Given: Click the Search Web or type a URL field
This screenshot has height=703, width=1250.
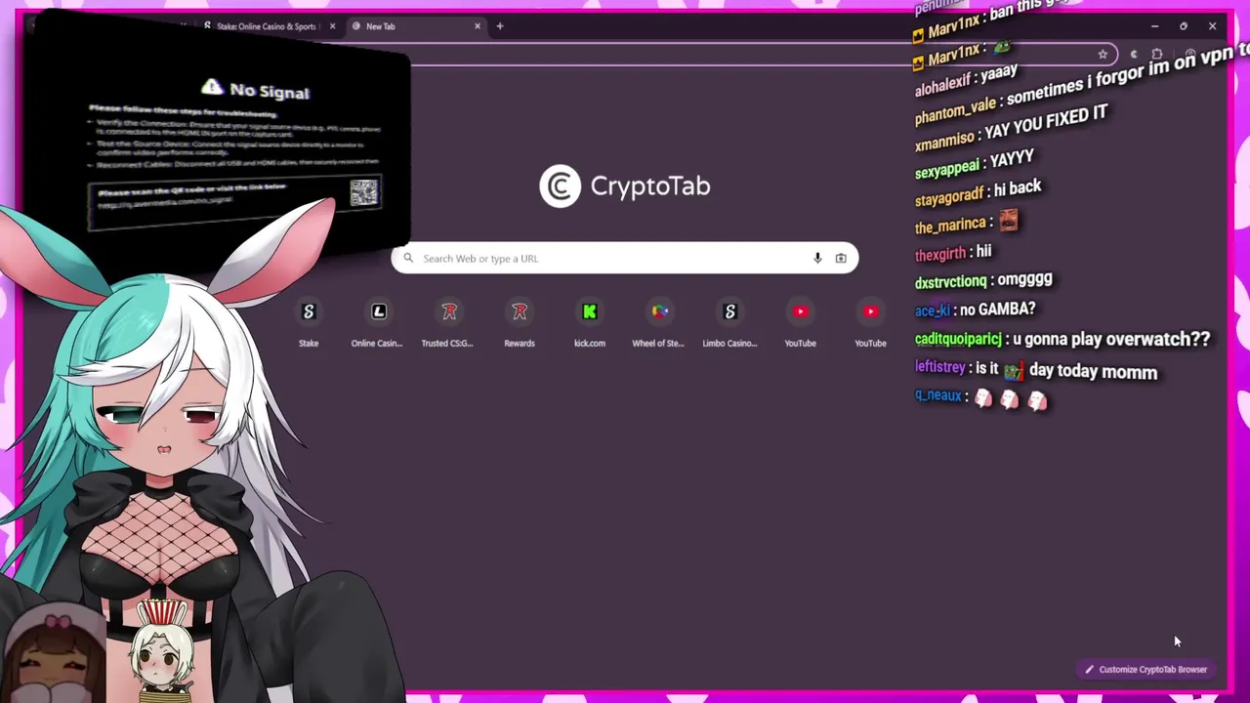Looking at the screenshot, I should [x=625, y=259].
